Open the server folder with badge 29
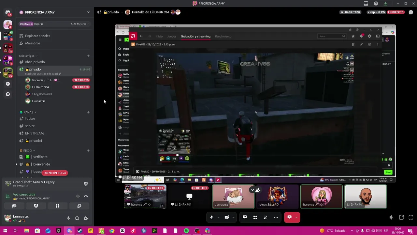This screenshot has height=235, width=417. 8,72
